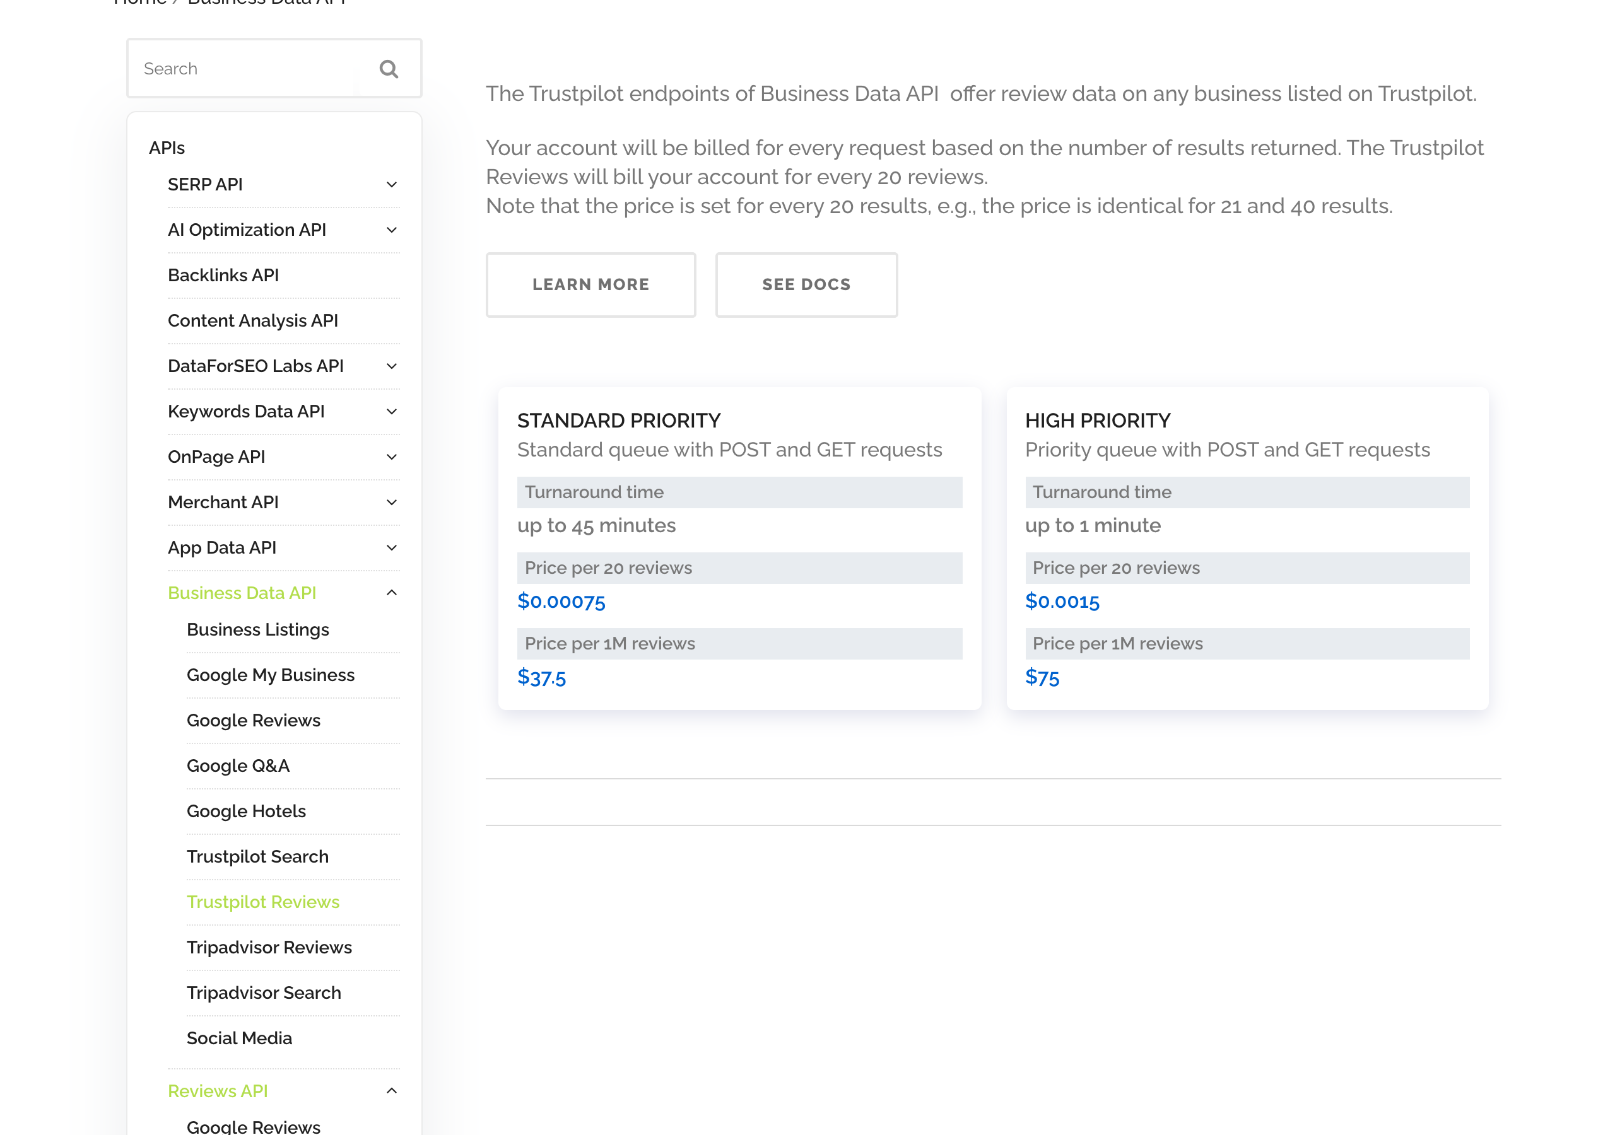Collapse the Business Data API chevron
Screen dimensions: 1615x1135
[x=392, y=593]
